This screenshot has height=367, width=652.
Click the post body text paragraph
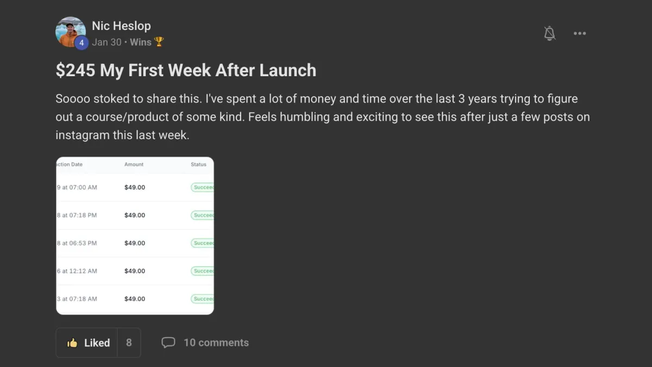322,117
